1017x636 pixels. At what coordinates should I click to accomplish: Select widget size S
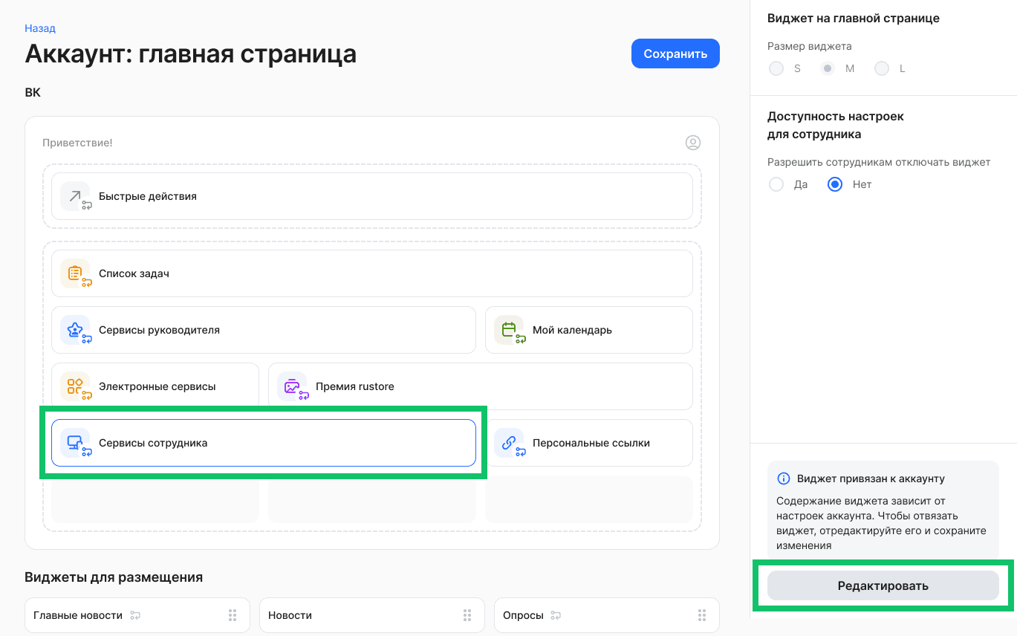[x=776, y=68]
